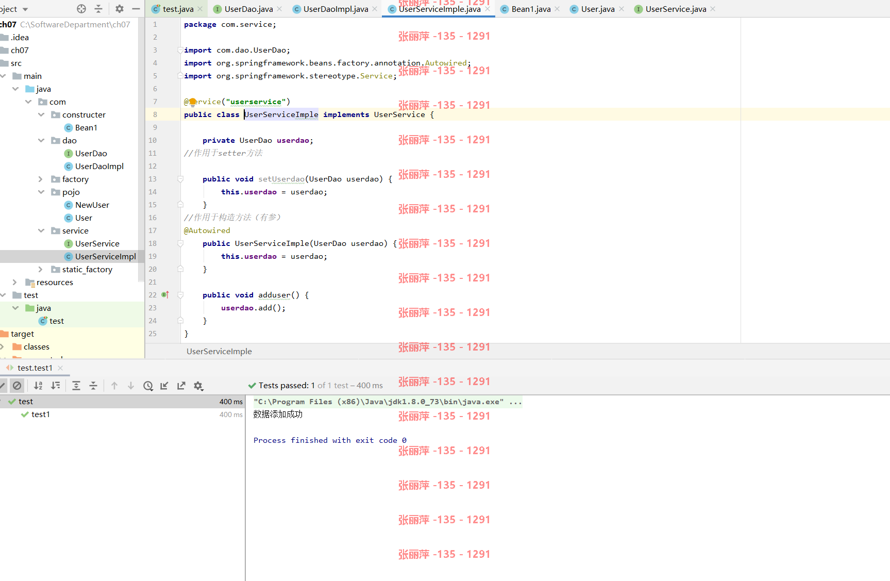This screenshot has height=581, width=890.
Task: Select UserServiceImpl in project tree
Action: (x=105, y=256)
